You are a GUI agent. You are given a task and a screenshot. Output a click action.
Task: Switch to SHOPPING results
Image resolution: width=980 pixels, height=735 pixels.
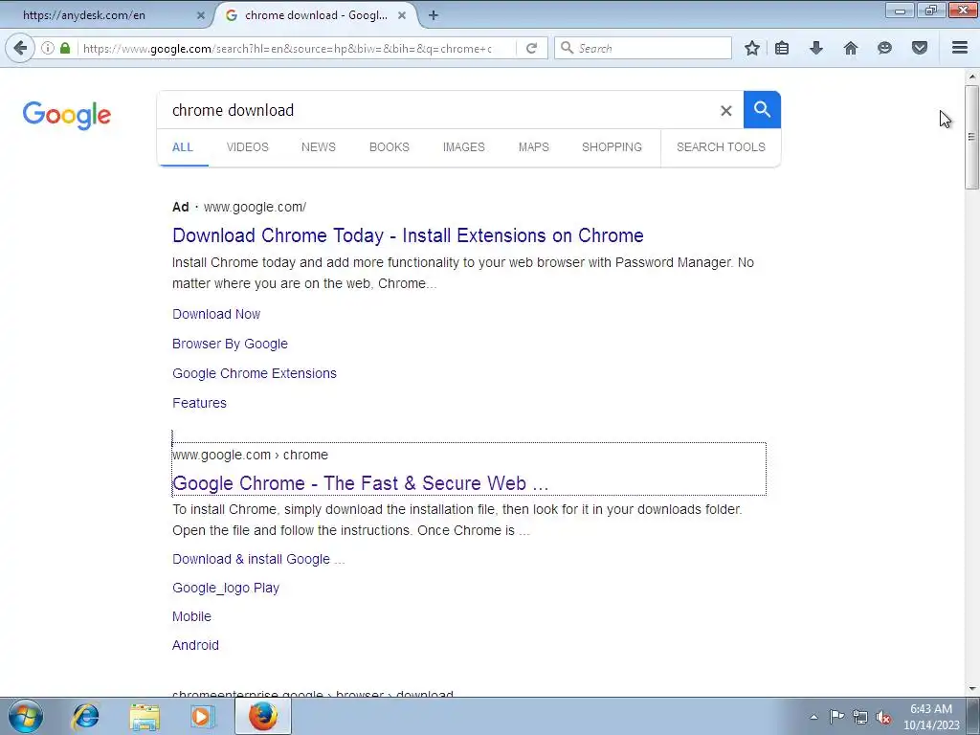pos(612,147)
